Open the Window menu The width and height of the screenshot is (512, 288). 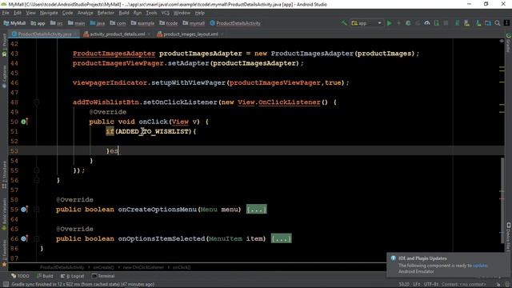point(182,13)
